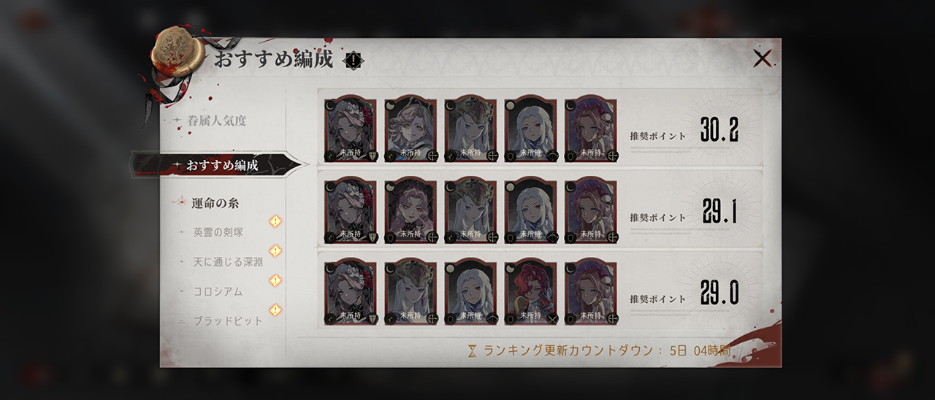Click the 30.2 recommendation points value
Image resolution: width=935 pixels, height=400 pixels.
tap(720, 130)
